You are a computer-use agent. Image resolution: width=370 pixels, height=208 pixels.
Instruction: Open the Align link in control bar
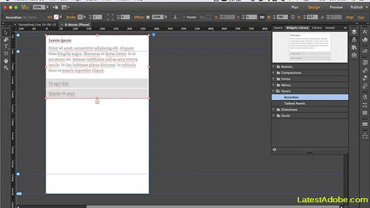tap(350, 17)
